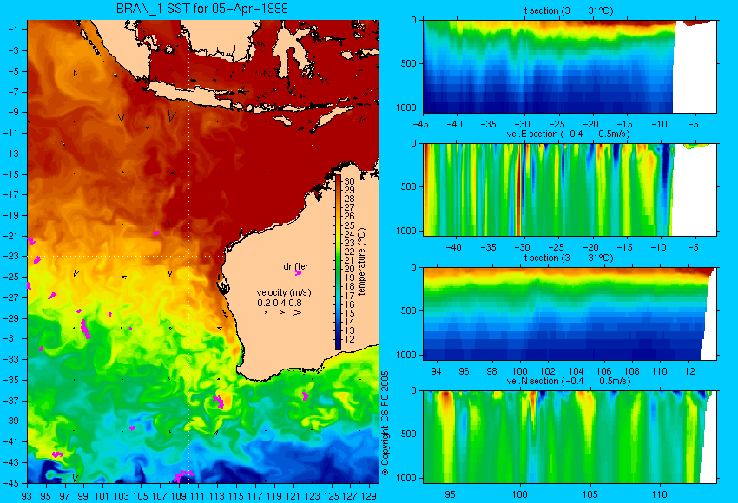Open the temperature section plot with longitude axis

[x=570, y=314]
